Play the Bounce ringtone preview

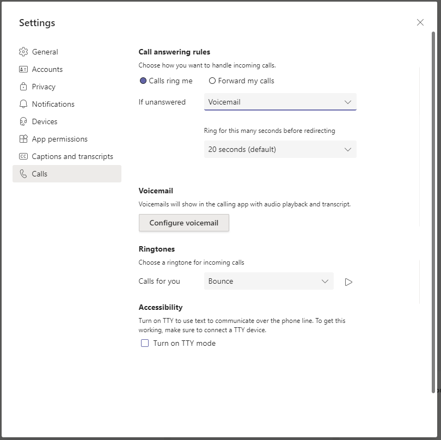348,282
